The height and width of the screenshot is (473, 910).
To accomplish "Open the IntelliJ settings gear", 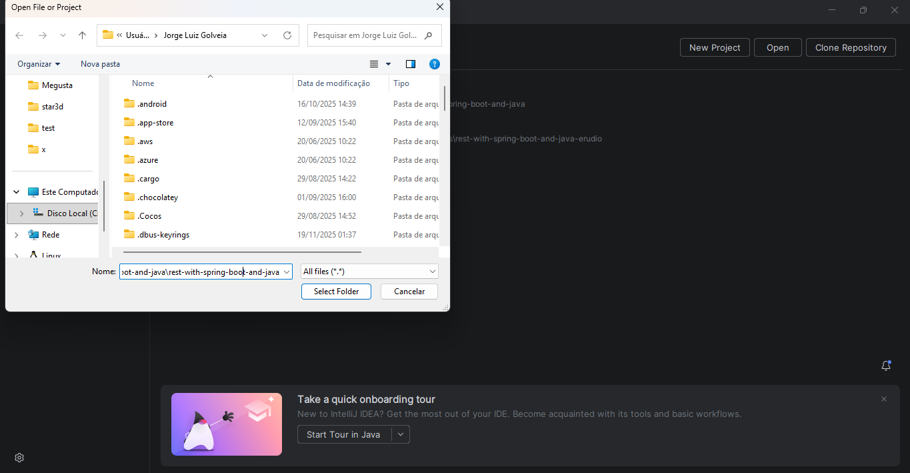I will click(19, 458).
